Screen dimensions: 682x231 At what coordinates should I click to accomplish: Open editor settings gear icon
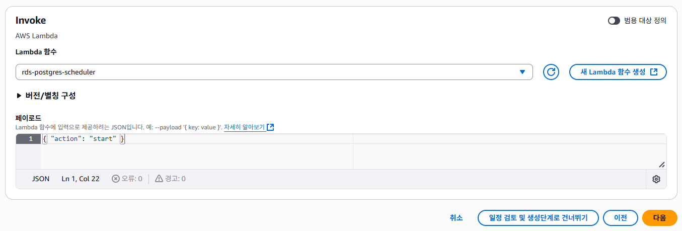point(656,179)
